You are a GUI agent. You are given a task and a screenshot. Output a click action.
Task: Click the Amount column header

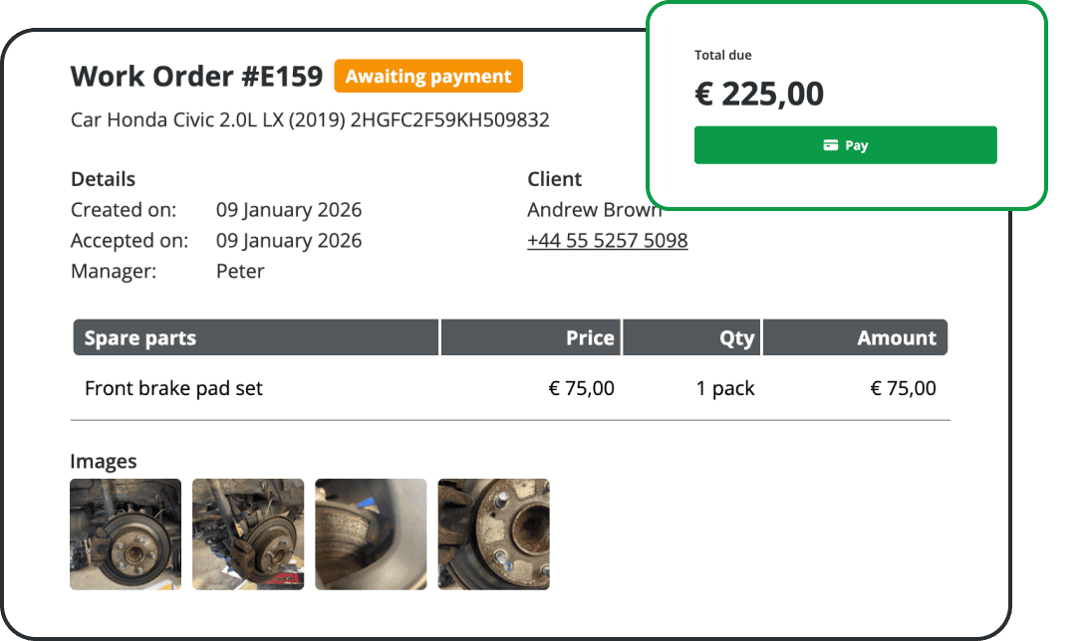click(897, 336)
